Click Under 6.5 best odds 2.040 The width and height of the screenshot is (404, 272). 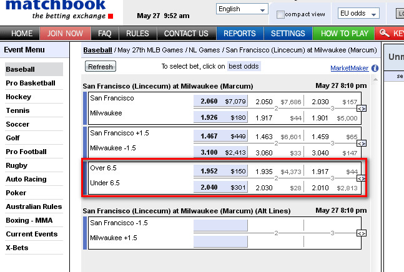coord(220,187)
